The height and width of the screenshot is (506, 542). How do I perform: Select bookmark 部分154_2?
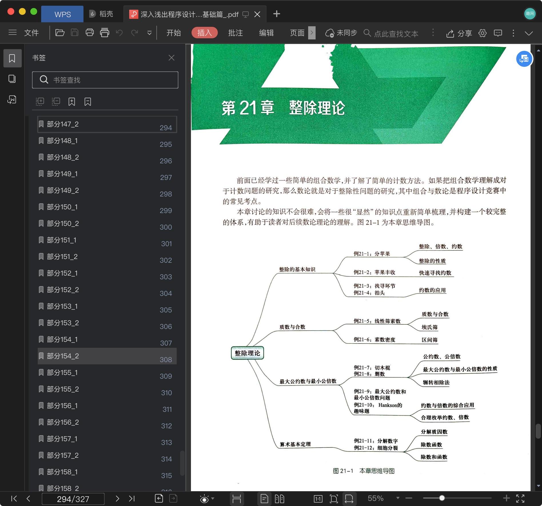(107, 356)
